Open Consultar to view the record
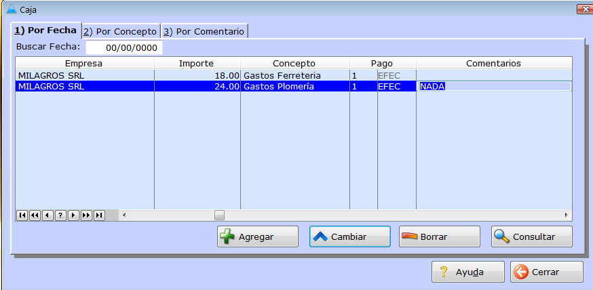This screenshot has height=290, width=593. [531, 236]
